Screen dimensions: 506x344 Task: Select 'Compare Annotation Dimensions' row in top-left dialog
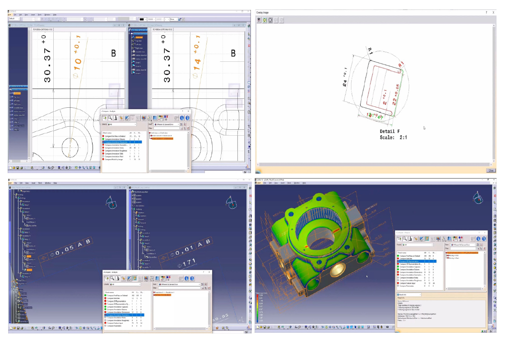(x=122, y=142)
